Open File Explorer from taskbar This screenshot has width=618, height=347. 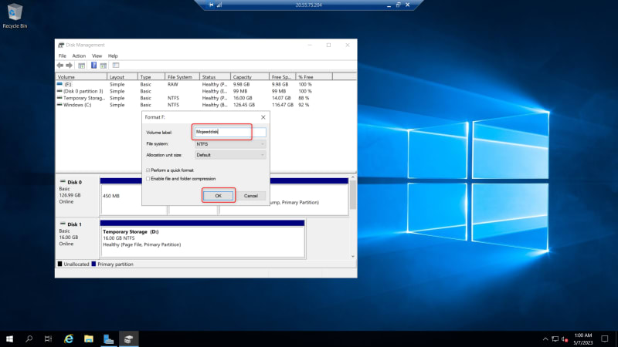coord(89,339)
